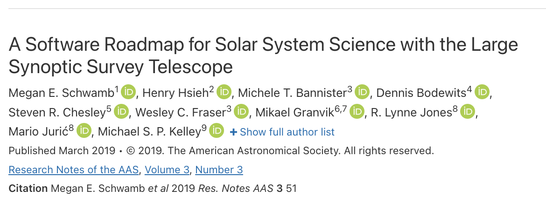Screen dimensions: 546x204
Task: Open Mikael Granvik's ORCID iD icon
Action: click(357, 112)
